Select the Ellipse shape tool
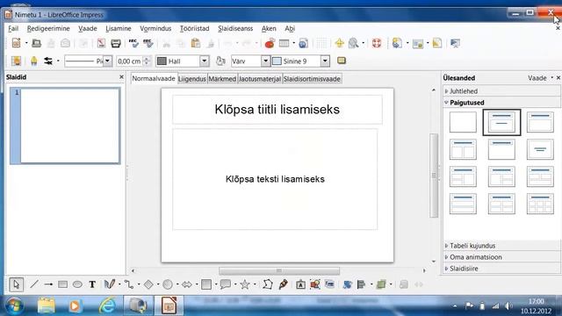 click(77, 284)
